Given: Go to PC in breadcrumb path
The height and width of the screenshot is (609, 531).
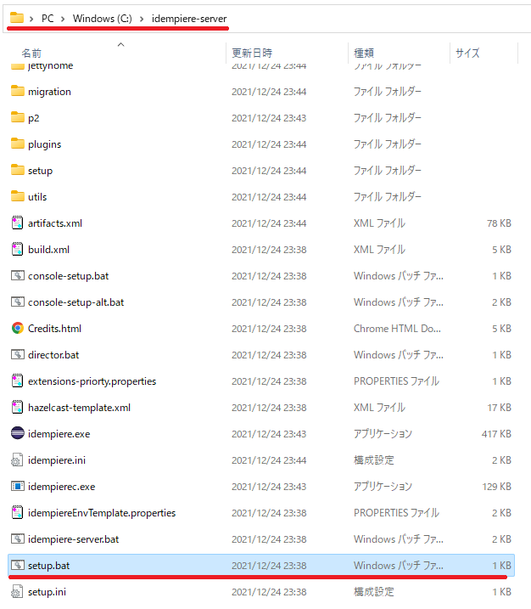Looking at the screenshot, I should click(48, 18).
